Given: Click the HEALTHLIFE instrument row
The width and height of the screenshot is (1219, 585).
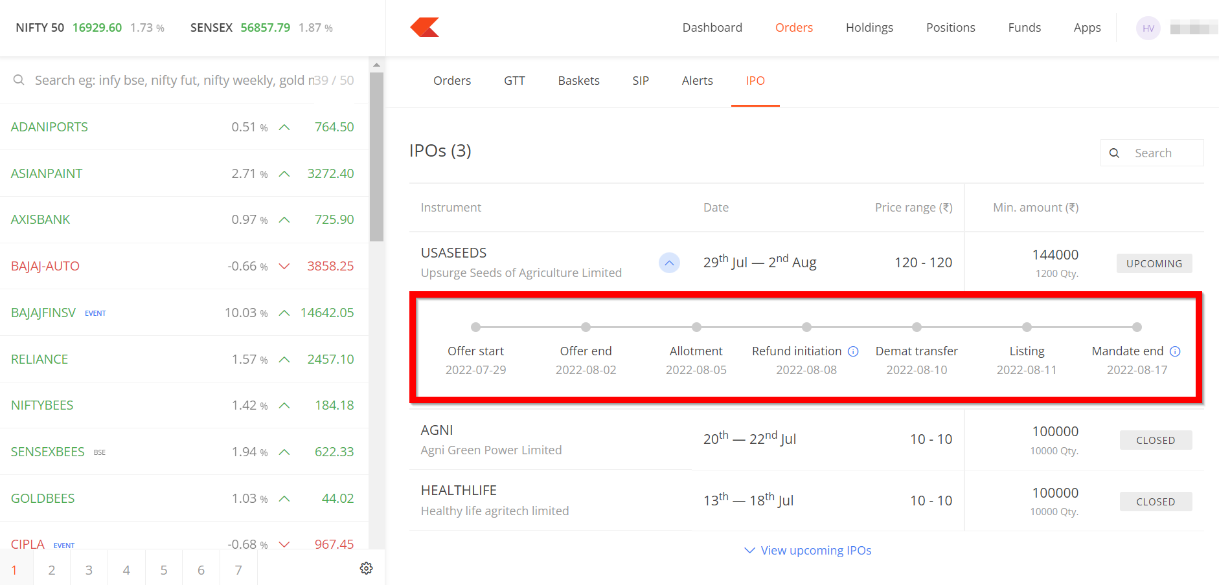Looking at the screenshot, I should point(806,500).
